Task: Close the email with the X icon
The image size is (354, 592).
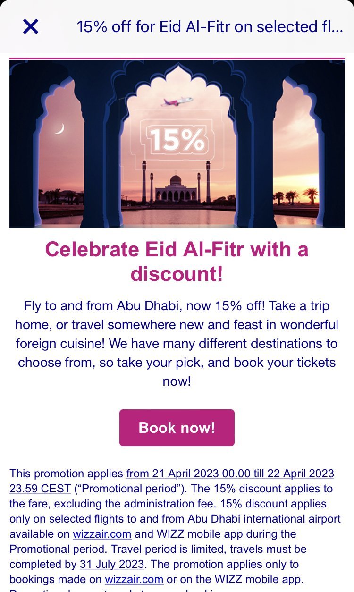Action: [x=31, y=27]
